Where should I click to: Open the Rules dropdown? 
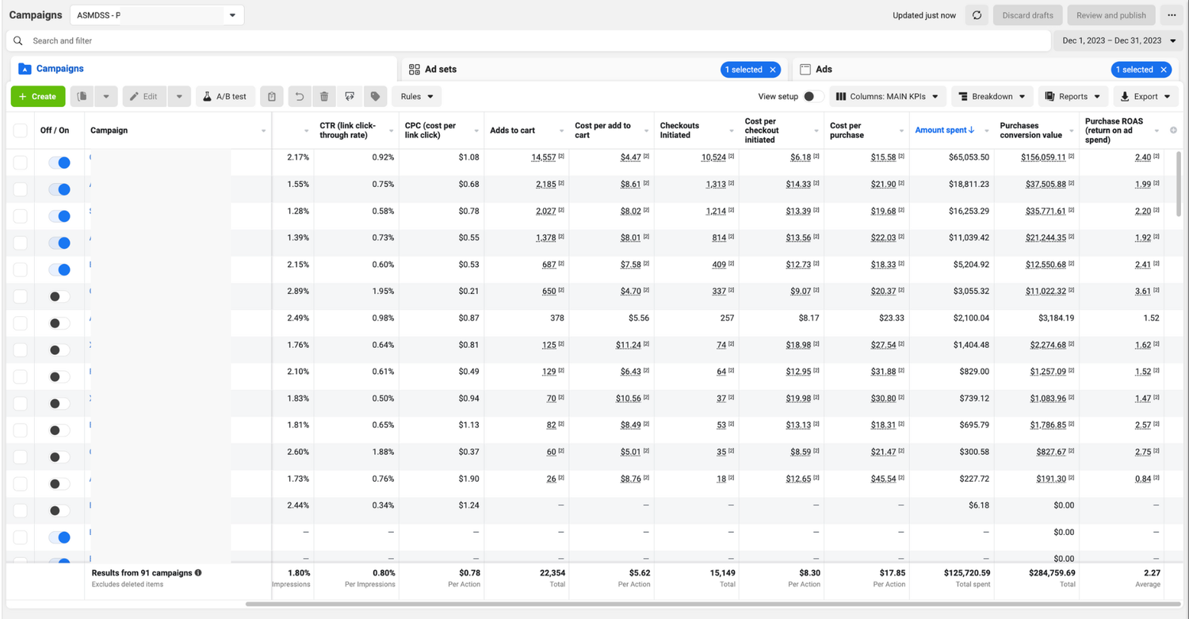pos(417,97)
